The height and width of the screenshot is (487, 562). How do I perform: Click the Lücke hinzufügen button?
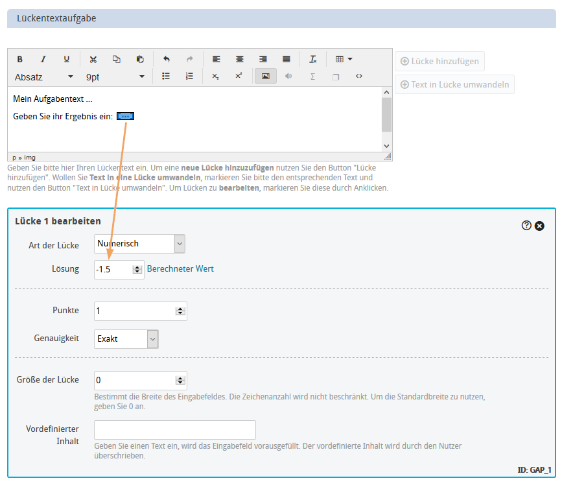tap(439, 62)
